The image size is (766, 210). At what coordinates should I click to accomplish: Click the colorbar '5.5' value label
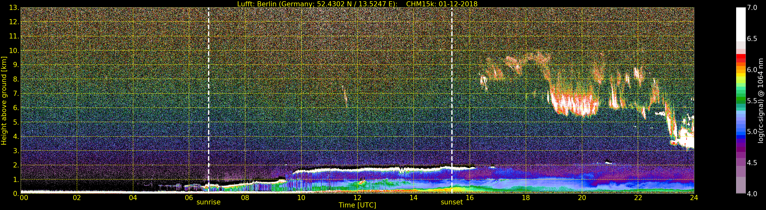point(752,101)
